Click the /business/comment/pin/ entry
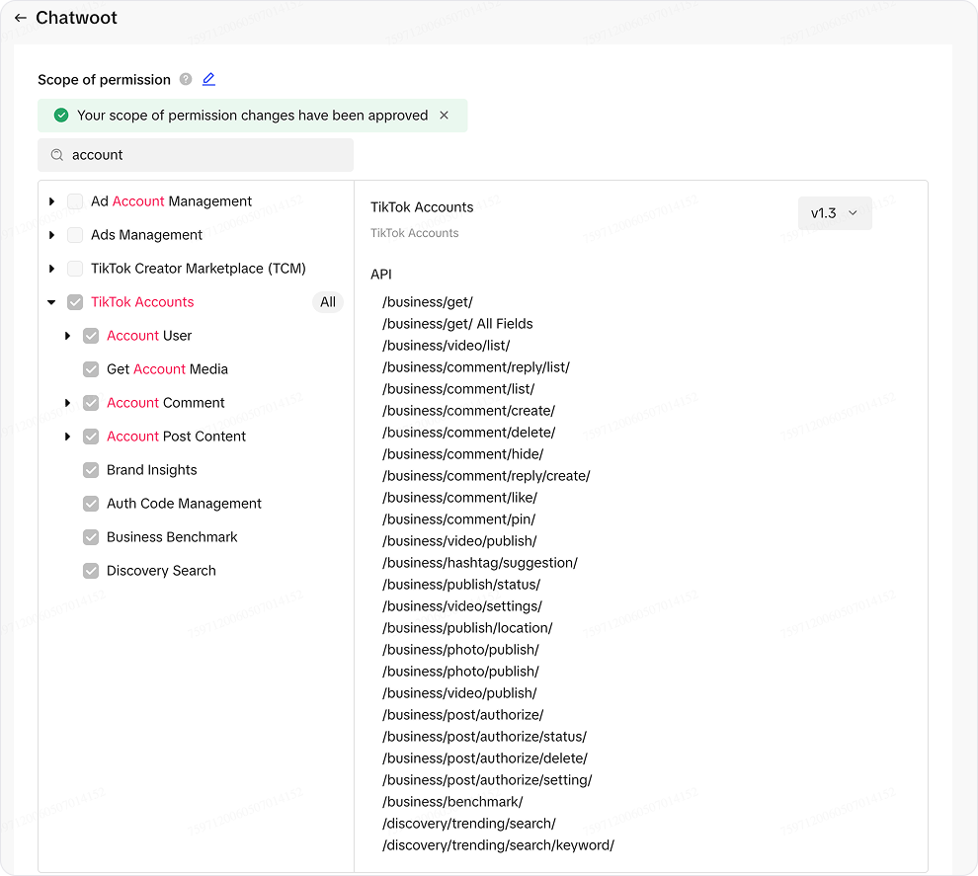 click(459, 520)
